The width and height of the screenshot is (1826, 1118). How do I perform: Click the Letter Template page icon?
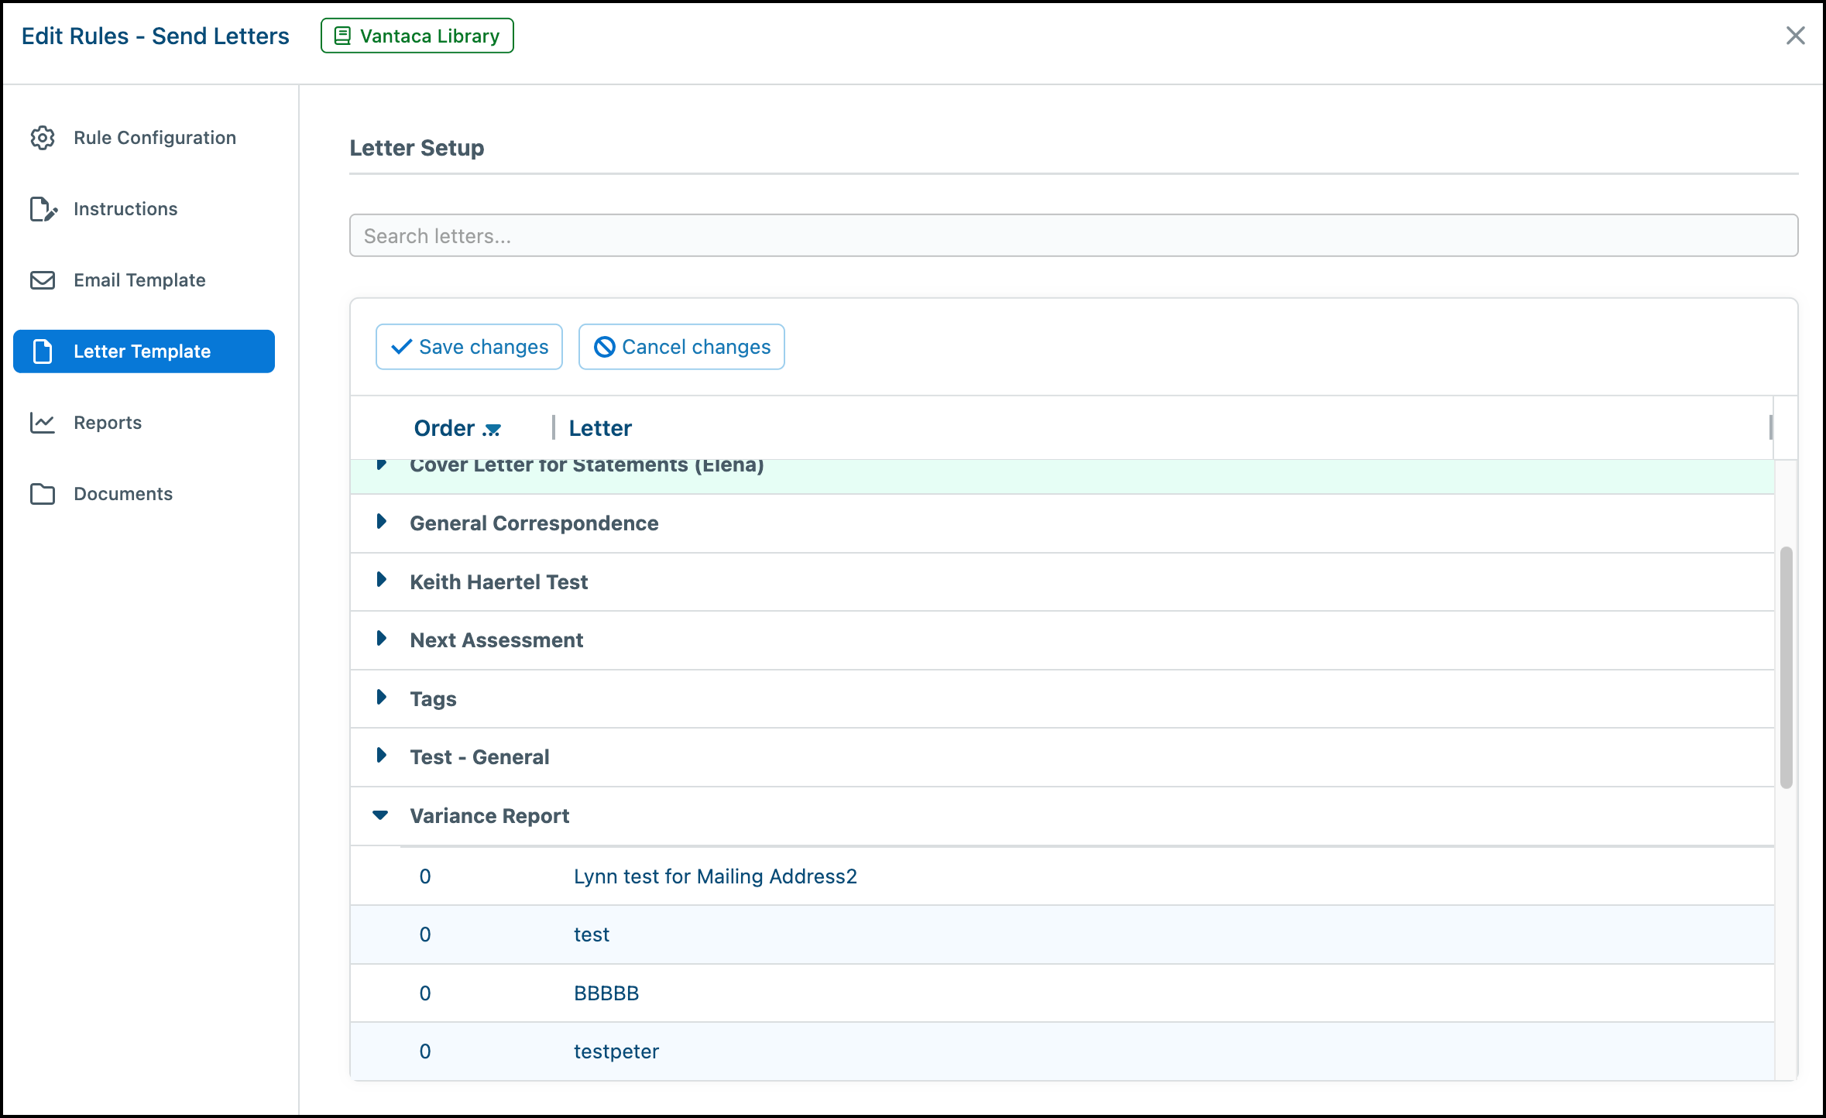(43, 352)
